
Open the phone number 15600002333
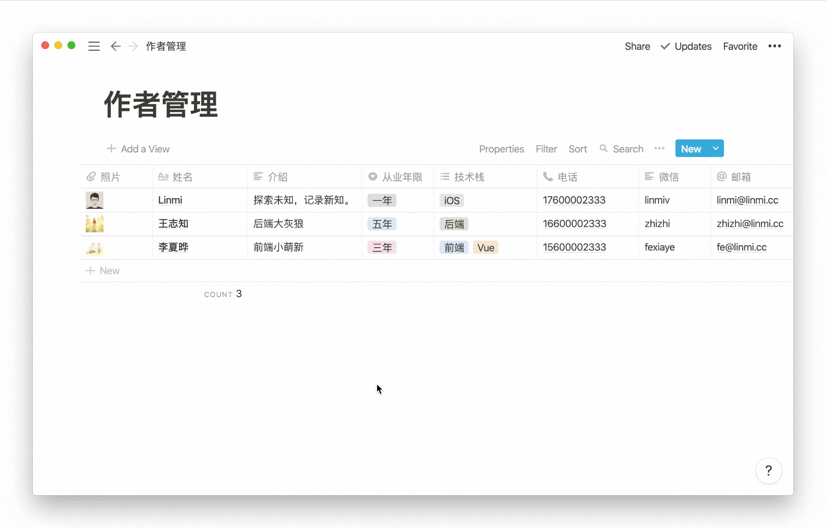(x=574, y=247)
